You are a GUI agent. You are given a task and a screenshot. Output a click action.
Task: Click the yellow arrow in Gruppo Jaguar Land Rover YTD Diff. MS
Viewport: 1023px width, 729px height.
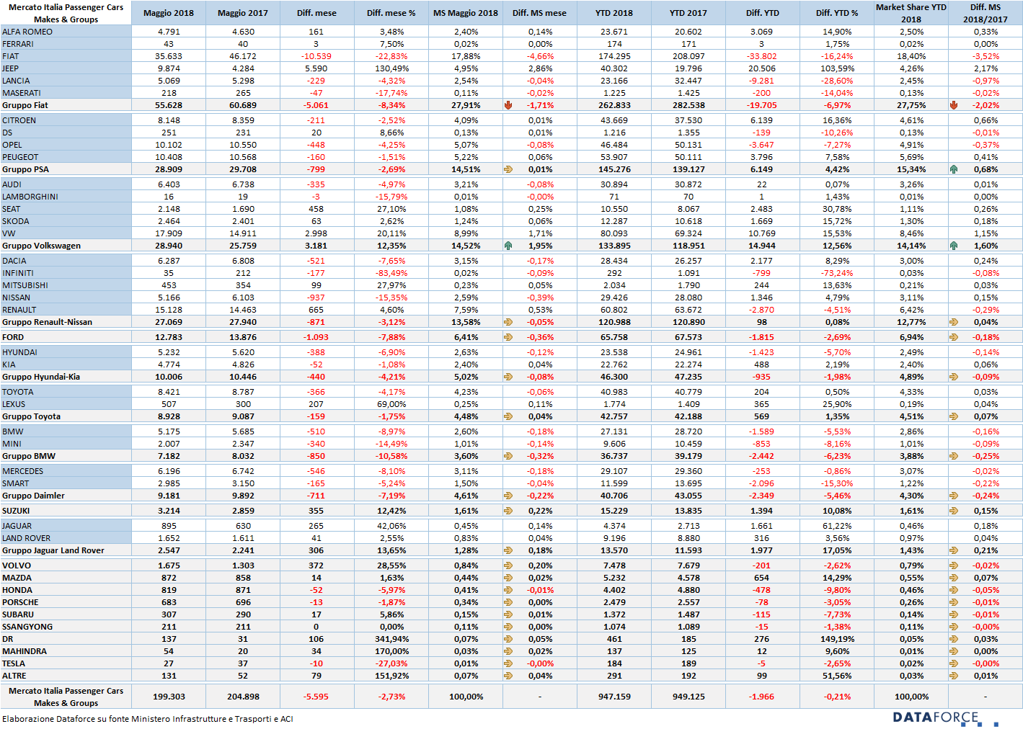pos(954,550)
